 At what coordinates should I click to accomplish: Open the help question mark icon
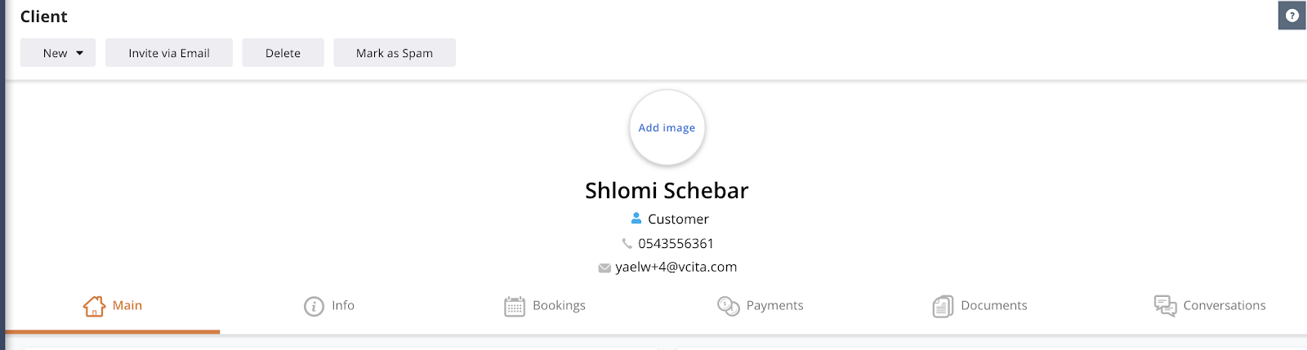pyautogui.click(x=1291, y=16)
